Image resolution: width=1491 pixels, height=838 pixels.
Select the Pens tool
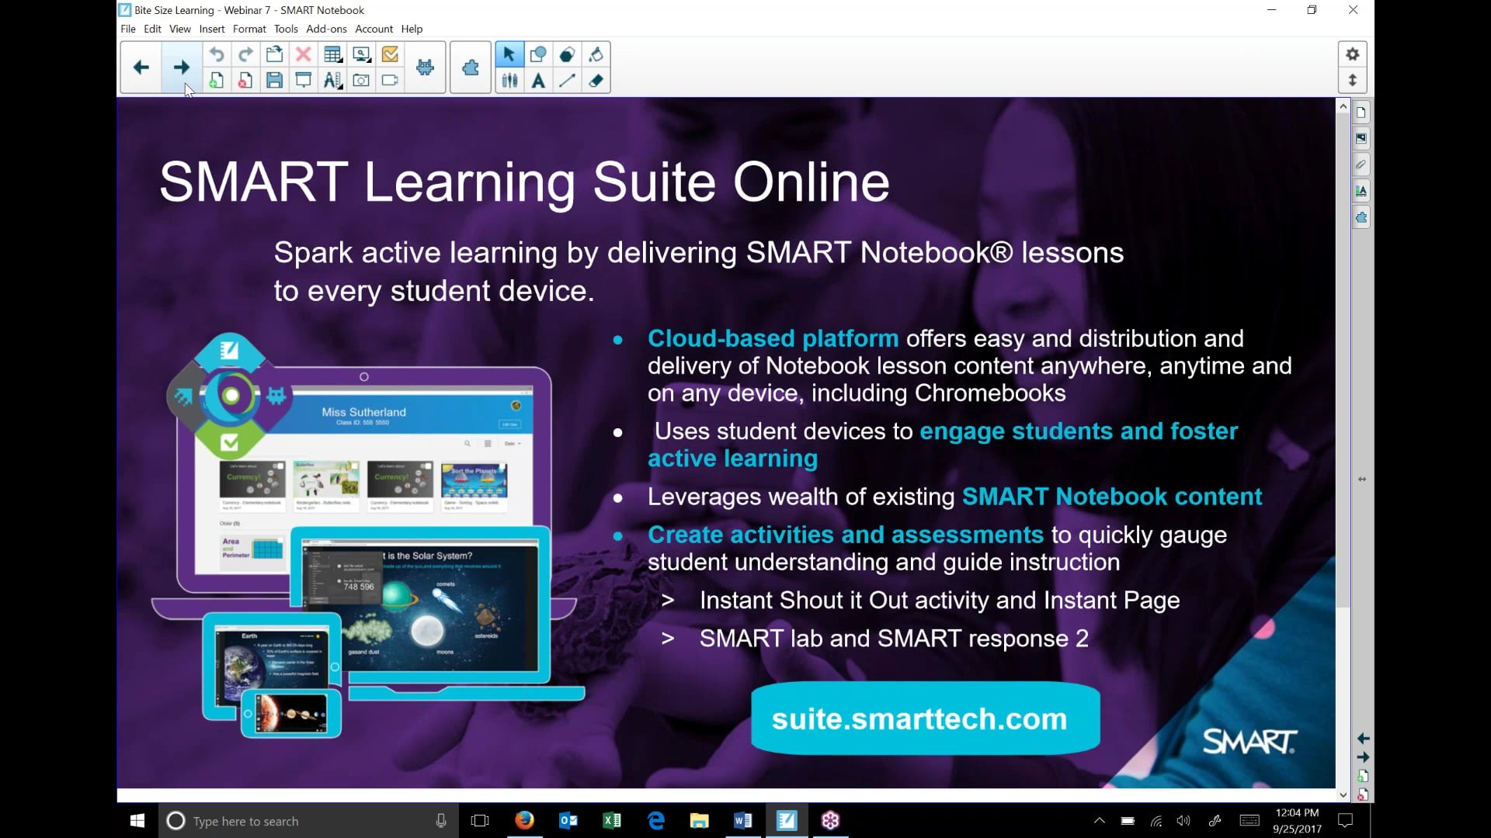pos(509,80)
